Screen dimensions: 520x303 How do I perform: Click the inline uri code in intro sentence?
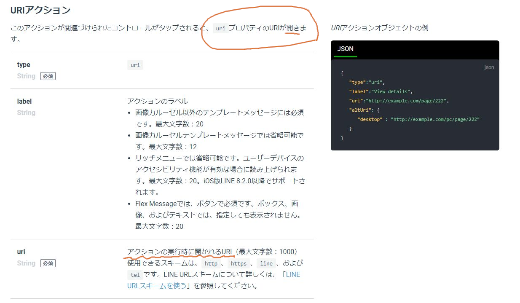tap(220, 29)
